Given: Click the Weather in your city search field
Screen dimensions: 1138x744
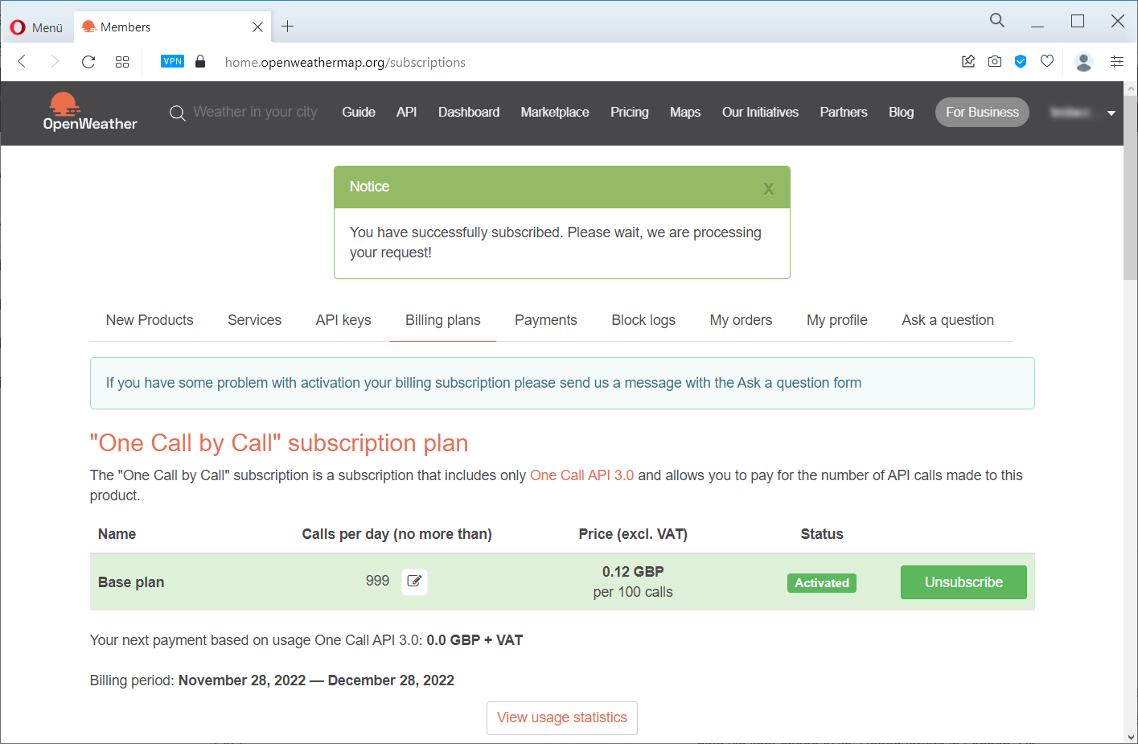Looking at the screenshot, I should pyautogui.click(x=255, y=113).
